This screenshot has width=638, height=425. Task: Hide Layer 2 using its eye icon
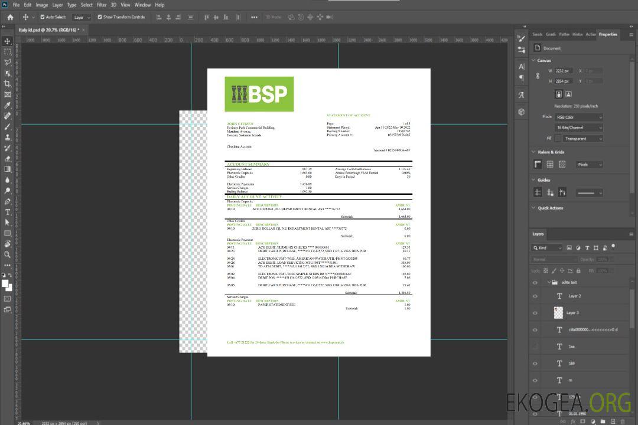click(x=535, y=296)
